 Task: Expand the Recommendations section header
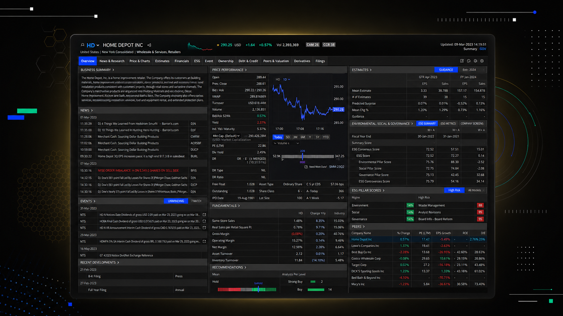(229, 267)
